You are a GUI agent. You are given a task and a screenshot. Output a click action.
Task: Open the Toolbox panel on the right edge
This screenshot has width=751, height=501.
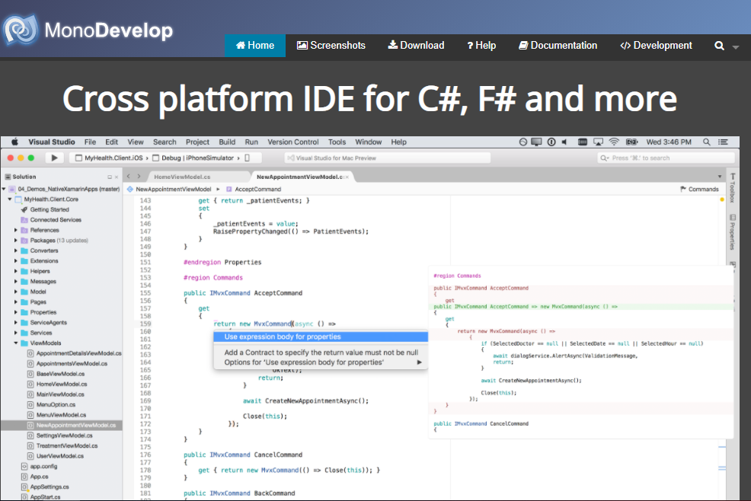coord(732,192)
